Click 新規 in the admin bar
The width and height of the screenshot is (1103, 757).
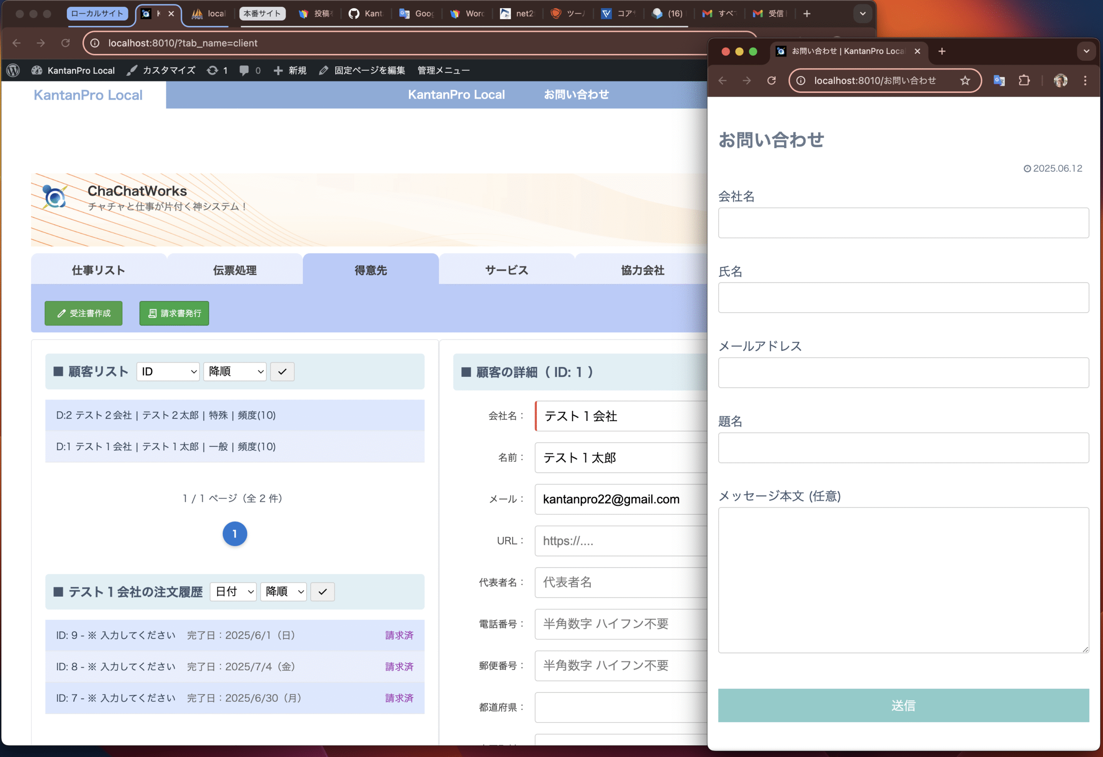point(290,70)
